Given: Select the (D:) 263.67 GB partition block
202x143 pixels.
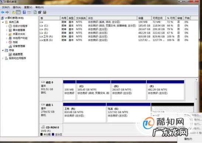Looking at the screenshot, I should (129, 90).
